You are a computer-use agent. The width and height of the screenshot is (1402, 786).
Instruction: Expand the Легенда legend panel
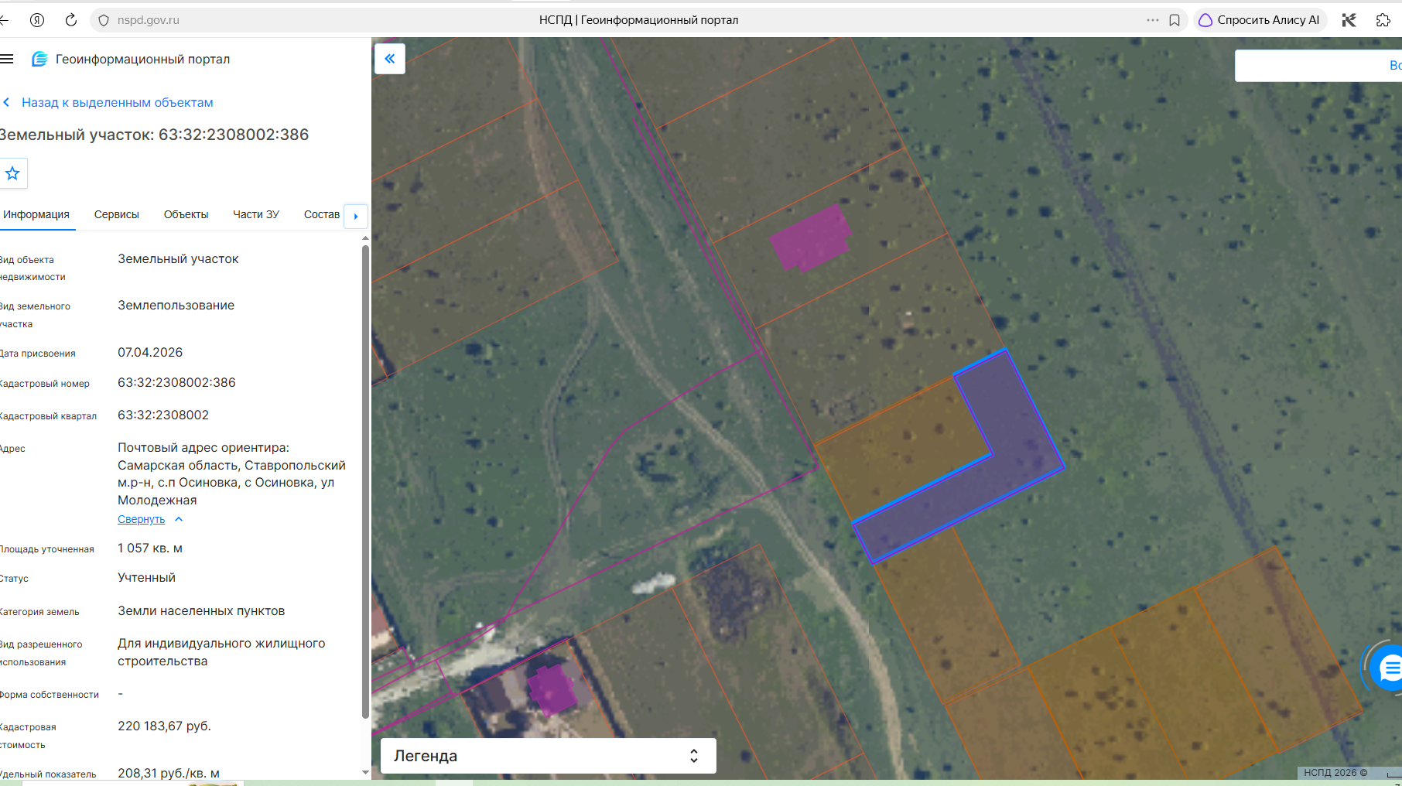pos(549,756)
